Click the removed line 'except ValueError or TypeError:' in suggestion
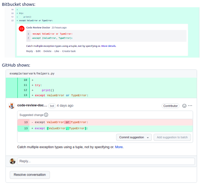The image size is (200, 187). coord(105,122)
